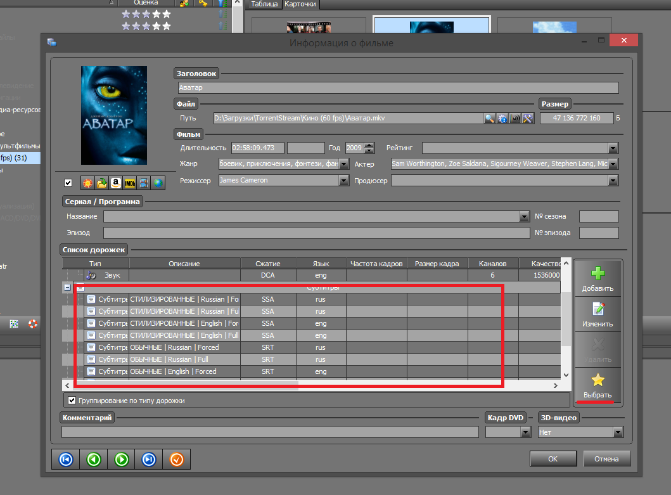Viewport: 671px width, 495px height.
Task: Click the Язык column header
Action: pyautogui.click(x=321, y=264)
